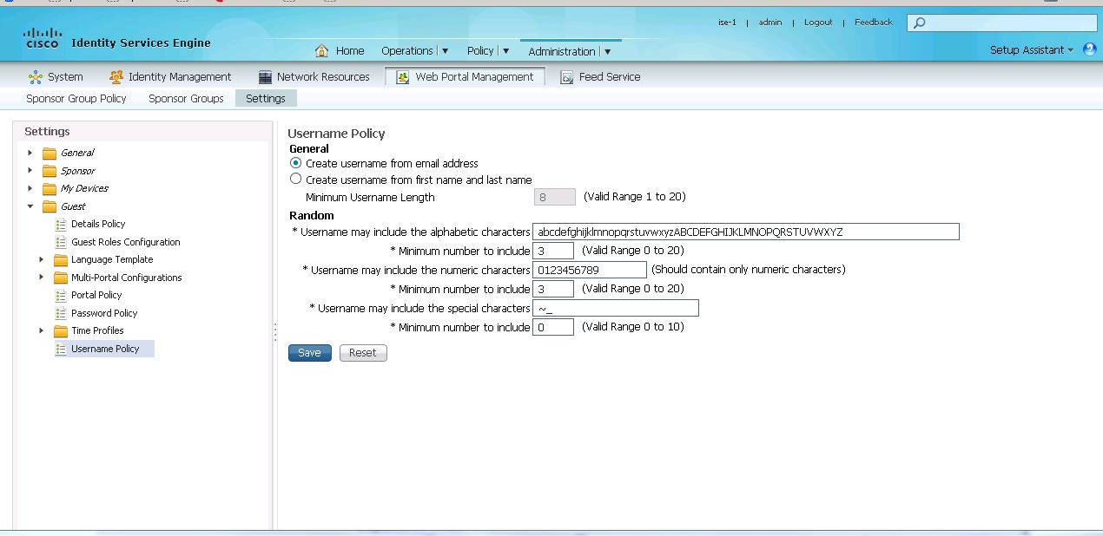
Task: Click the alphabetic characters input field
Action: (x=746, y=232)
